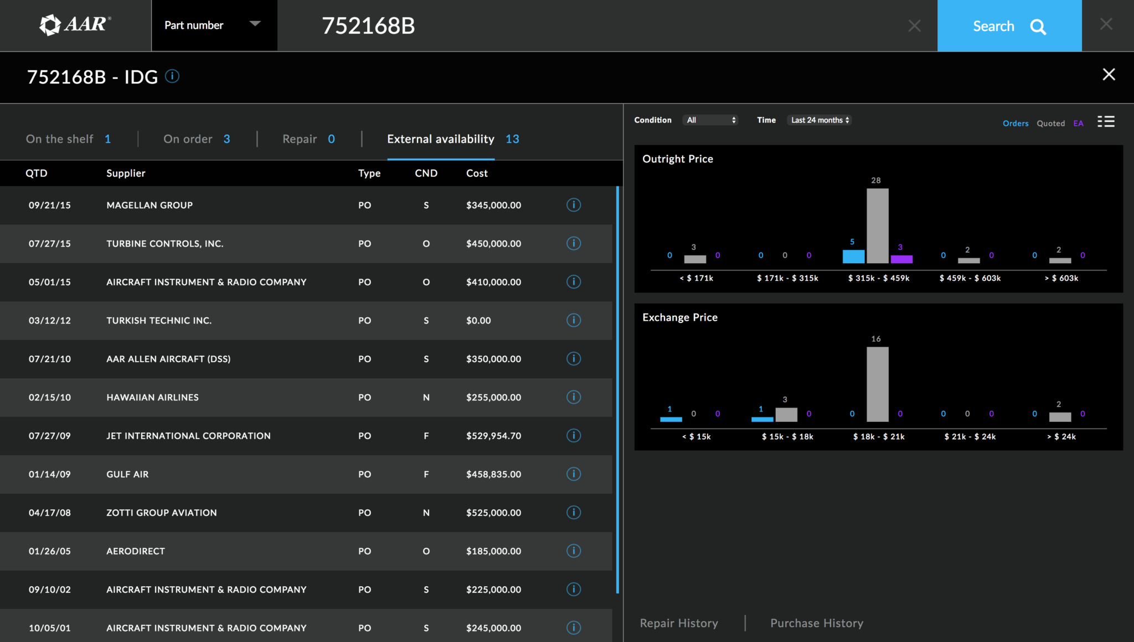Click the TURKISH TECHNIC INC. supplier name
The width and height of the screenshot is (1134, 642).
[x=159, y=320]
